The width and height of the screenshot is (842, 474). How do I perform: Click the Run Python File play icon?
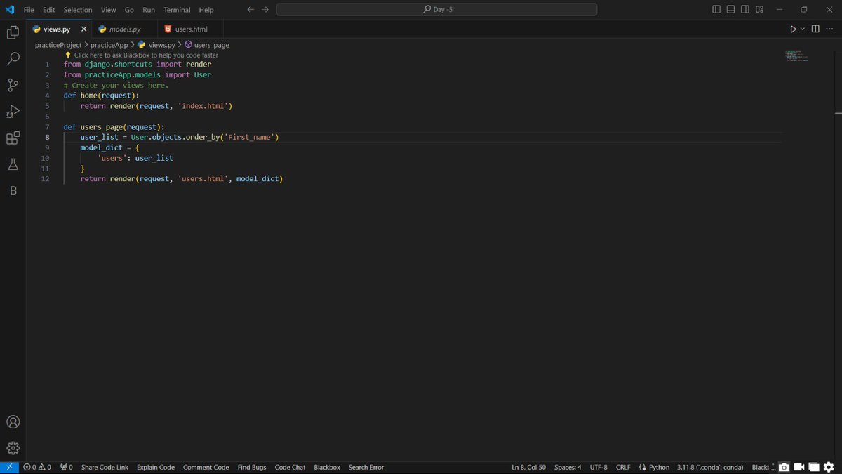point(793,29)
